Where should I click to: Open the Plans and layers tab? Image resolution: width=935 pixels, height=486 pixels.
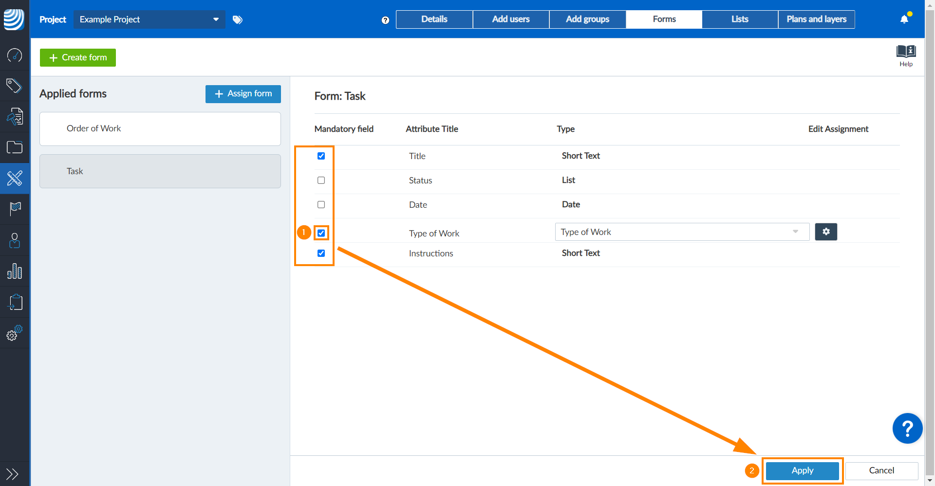coord(816,19)
